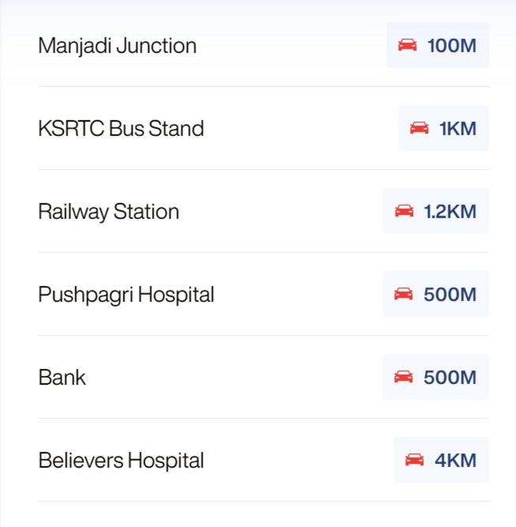This screenshot has height=527, width=516.
Task: Open the Railway Station entry
Action: click(108, 212)
